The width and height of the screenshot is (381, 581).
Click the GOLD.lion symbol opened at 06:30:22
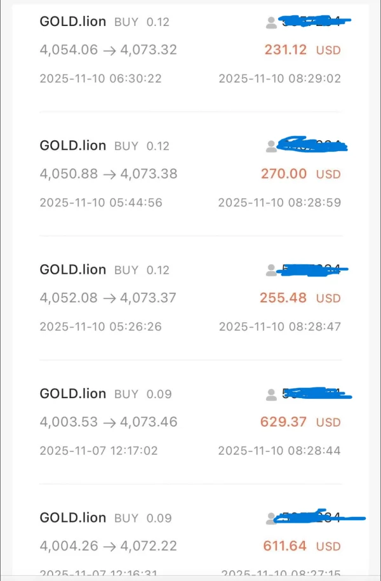pos(73,22)
